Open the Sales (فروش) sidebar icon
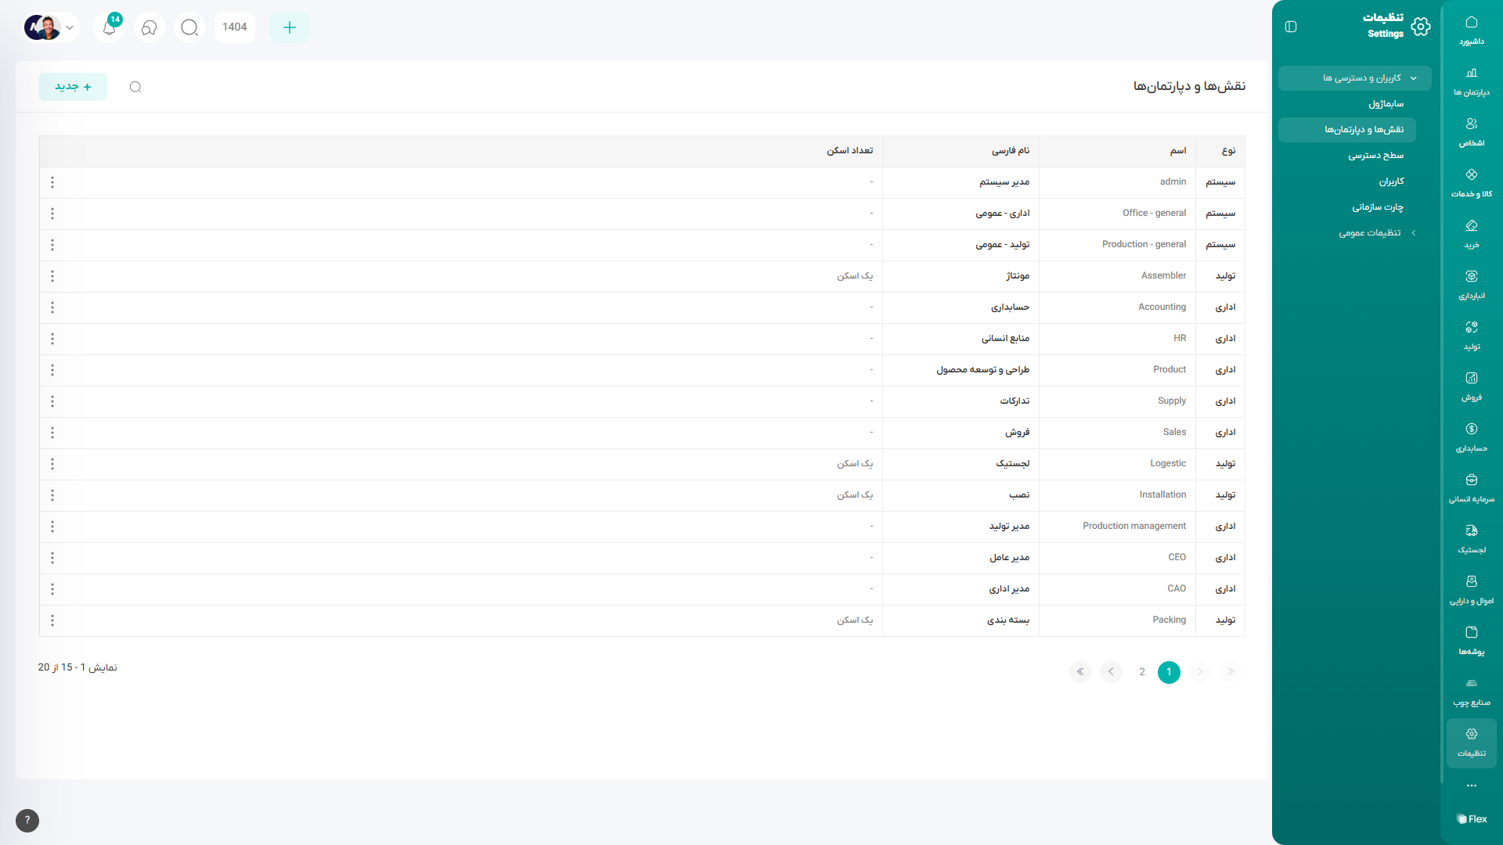The image size is (1503, 845). click(x=1471, y=386)
